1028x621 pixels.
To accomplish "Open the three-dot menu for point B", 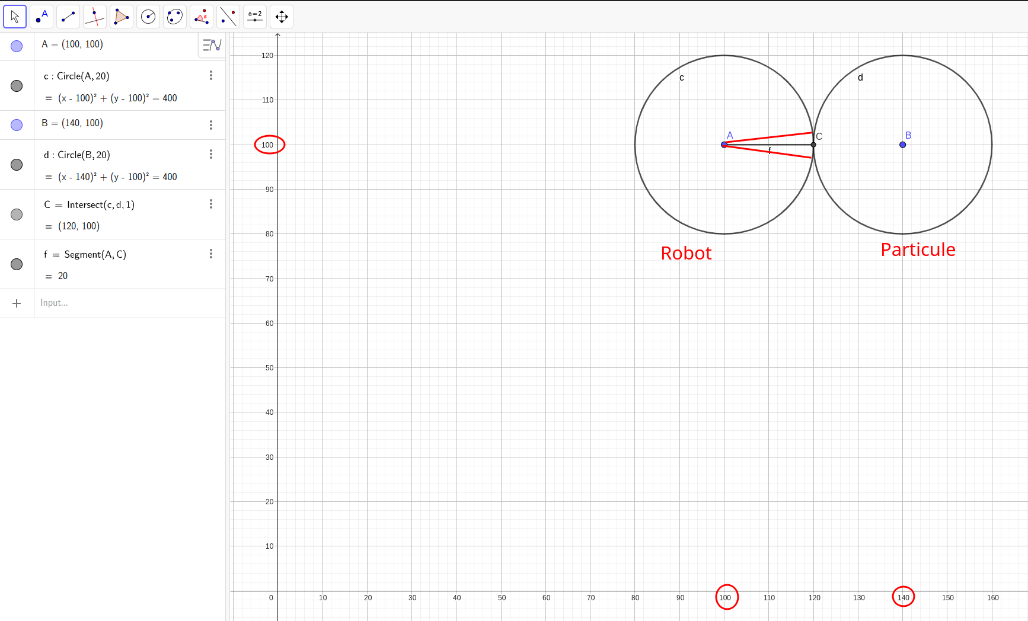I will 211,125.
